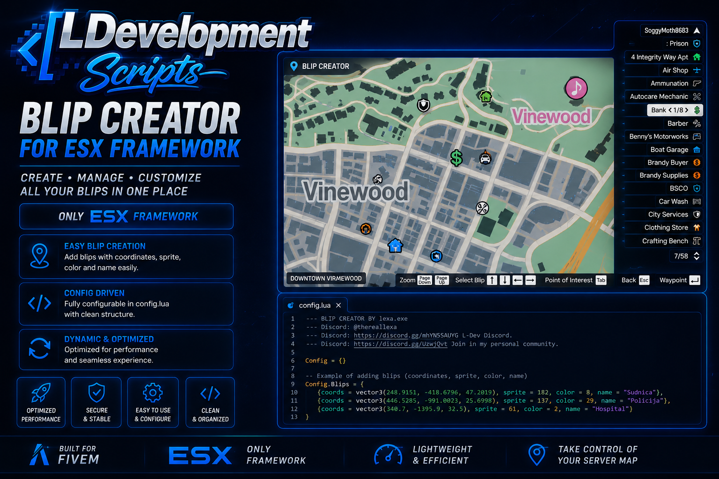Select the BSCO shield icon
The height and width of the screenshot is (479, 719).
point(697,189)
